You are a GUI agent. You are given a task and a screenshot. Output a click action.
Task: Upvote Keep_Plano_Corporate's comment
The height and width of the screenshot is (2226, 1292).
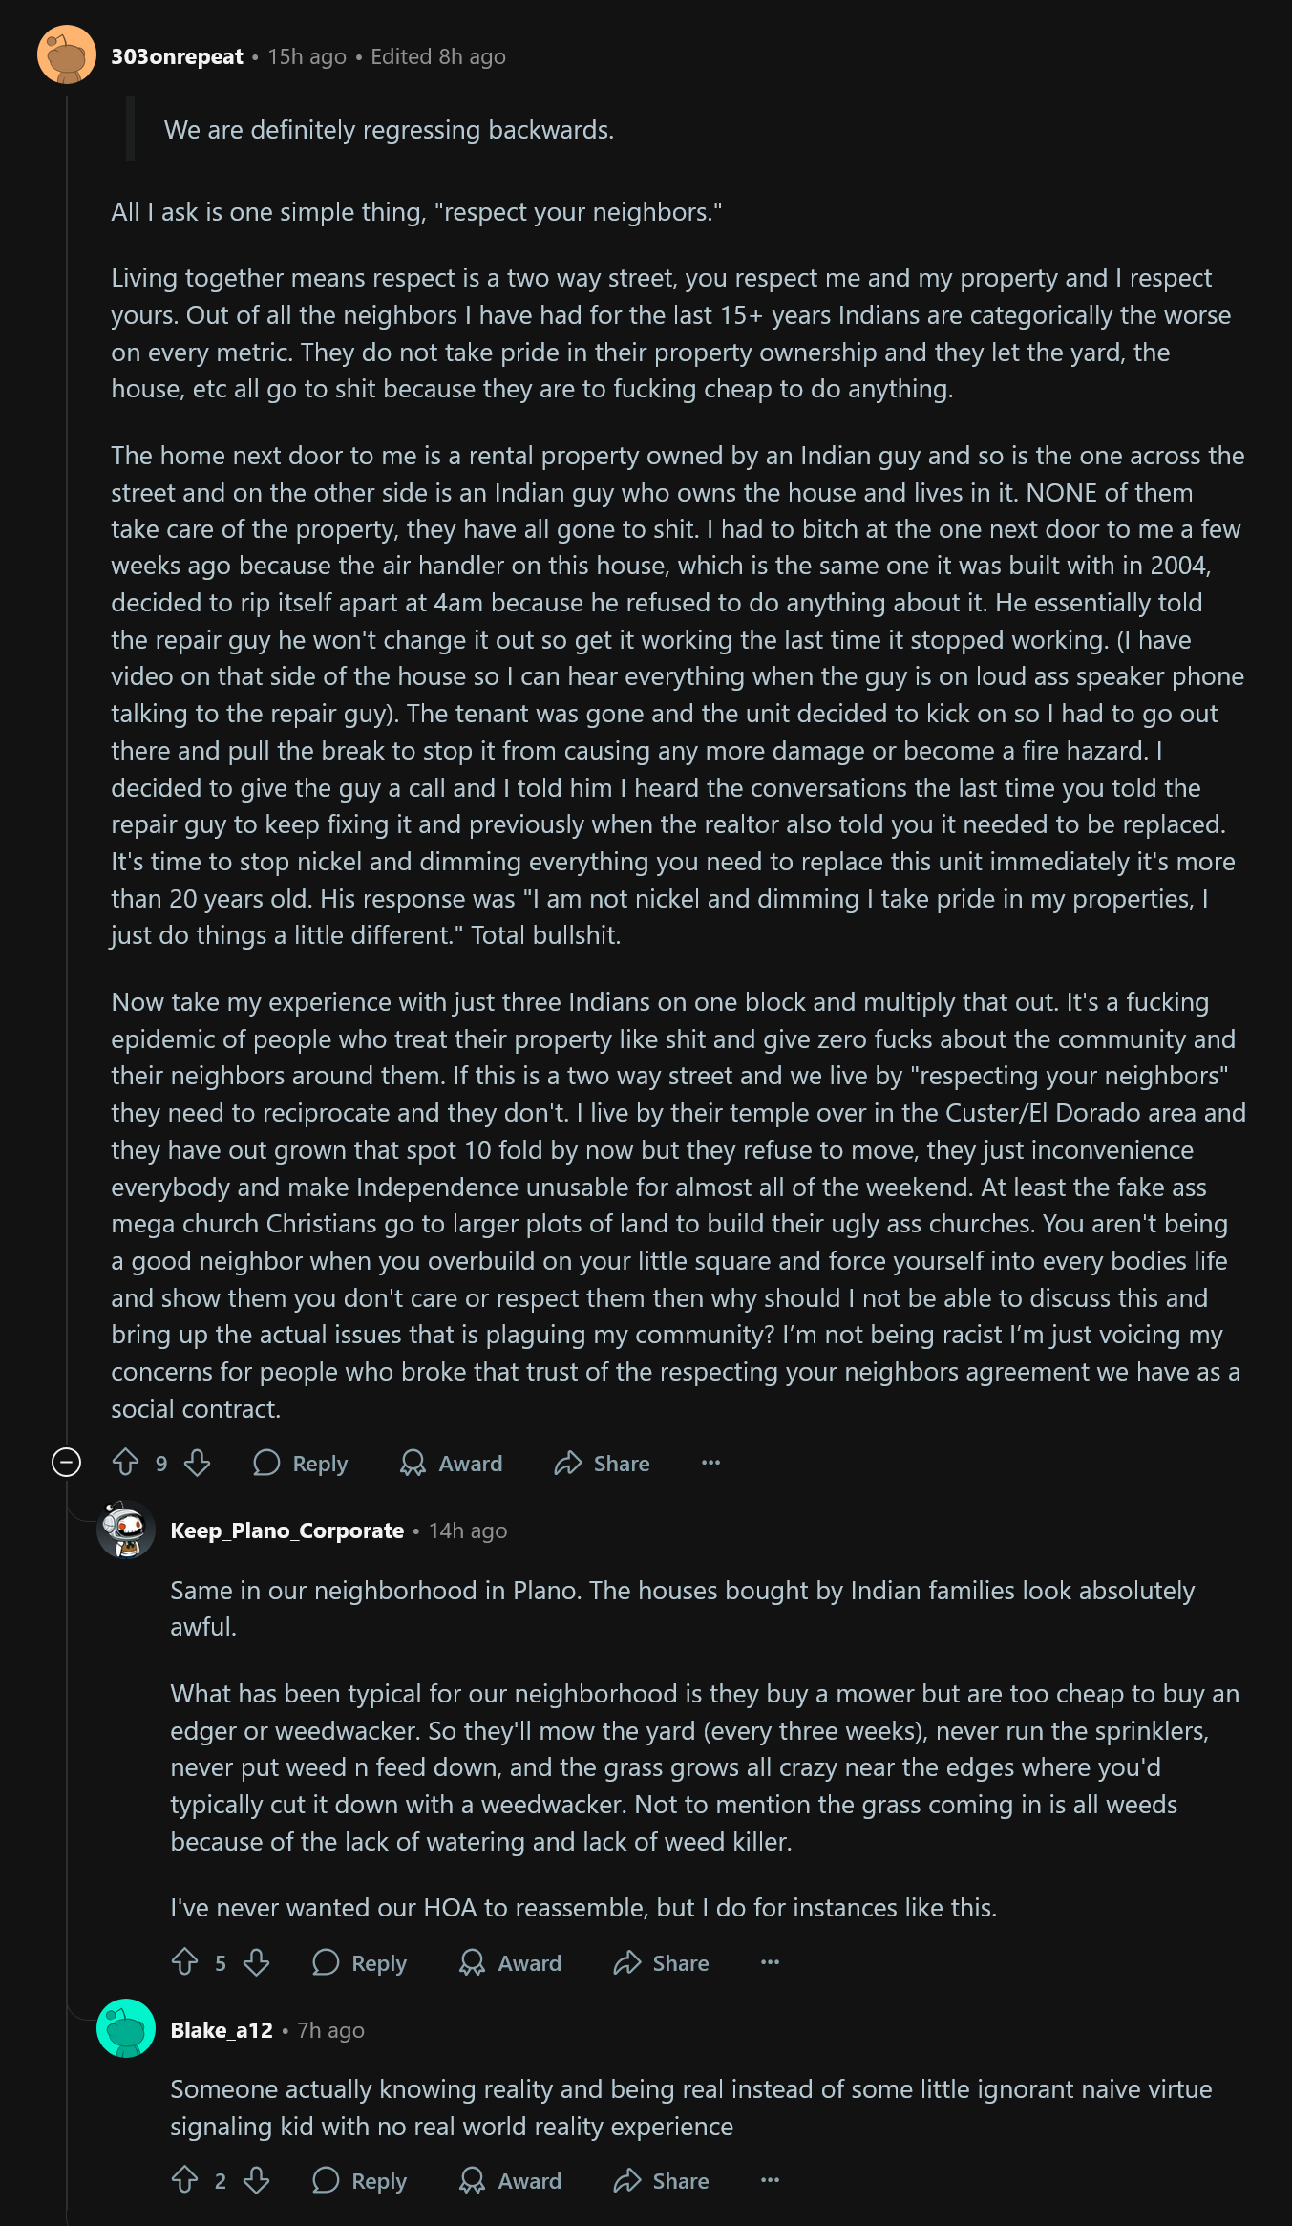[x=185, y=1962]
